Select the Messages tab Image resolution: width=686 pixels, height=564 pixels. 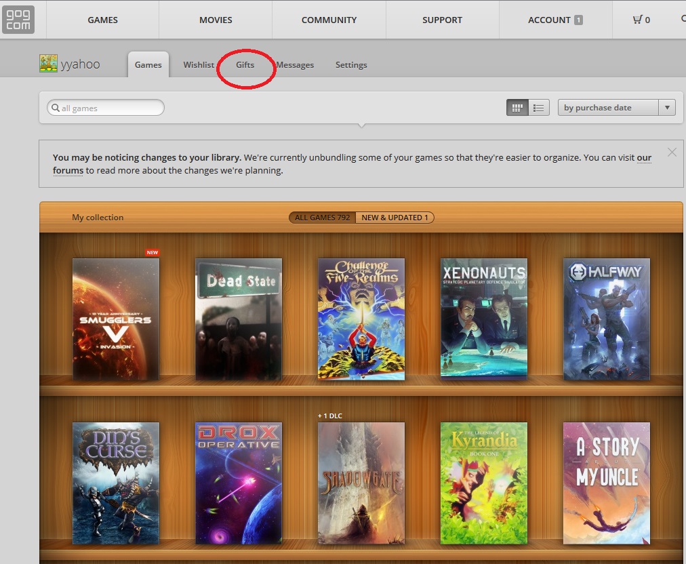(x=295, y=65)
